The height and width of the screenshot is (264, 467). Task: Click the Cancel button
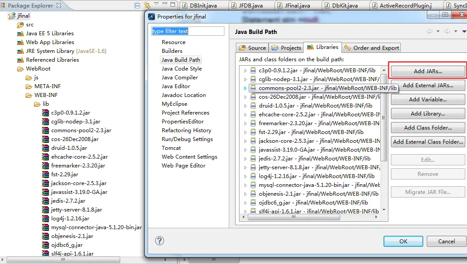(x=446, y=242)
